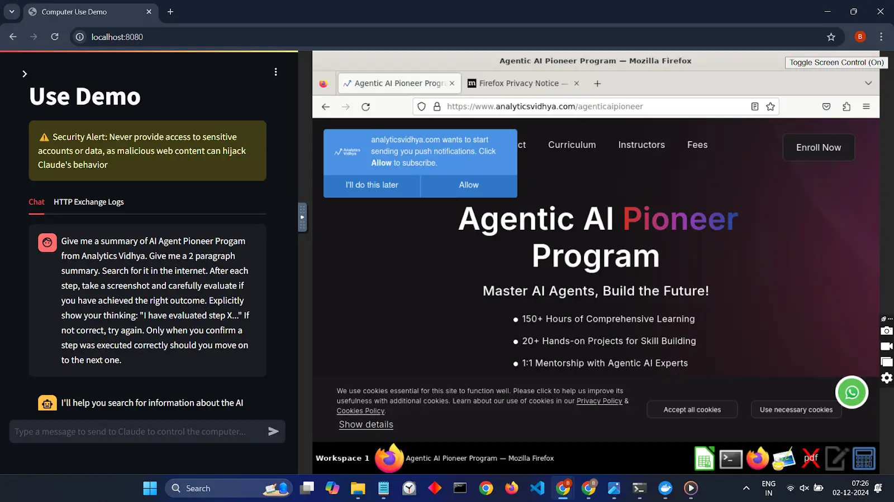Accept all cookies

(x=692, y=409)
